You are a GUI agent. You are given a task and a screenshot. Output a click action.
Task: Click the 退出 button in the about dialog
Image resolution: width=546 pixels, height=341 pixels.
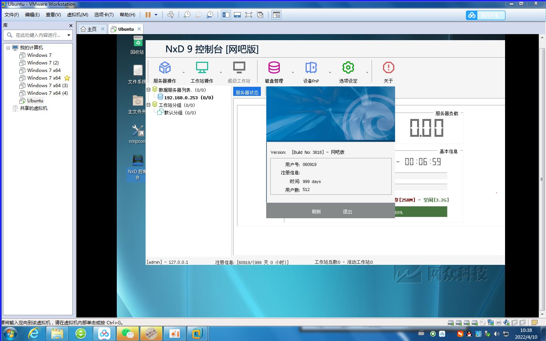(x=347, y=211)
